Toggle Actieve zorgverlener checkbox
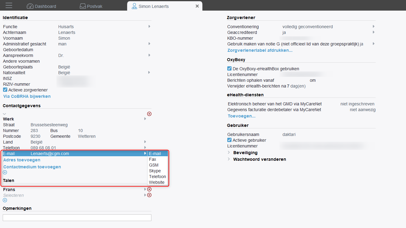 [x=5, y=90]
